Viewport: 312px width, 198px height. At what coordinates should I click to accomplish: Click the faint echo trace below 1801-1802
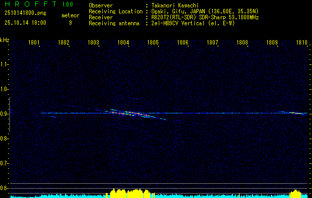[x=52, y=117]
